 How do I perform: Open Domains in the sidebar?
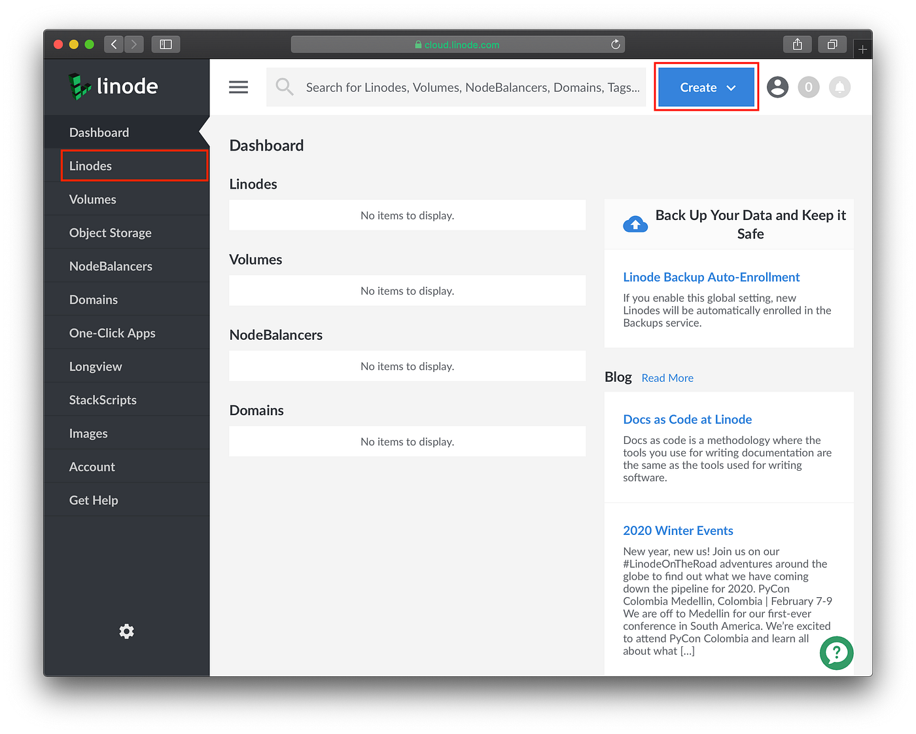click(x=127, y=299)
